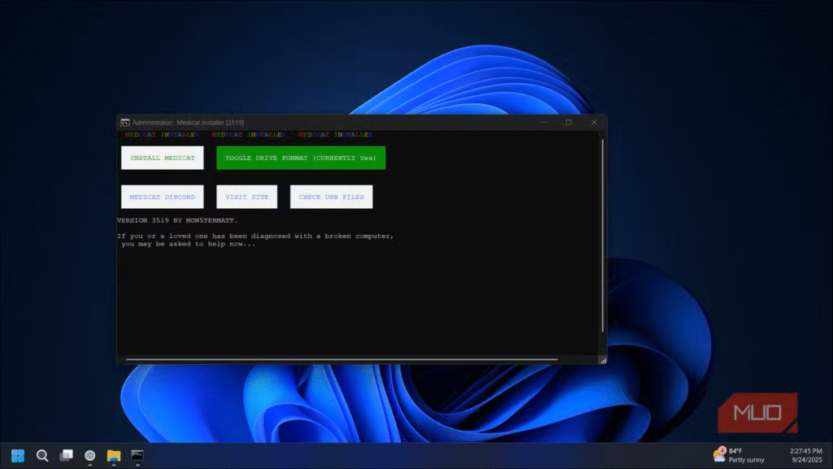Open Task View from the taskbar

[66, 455]
